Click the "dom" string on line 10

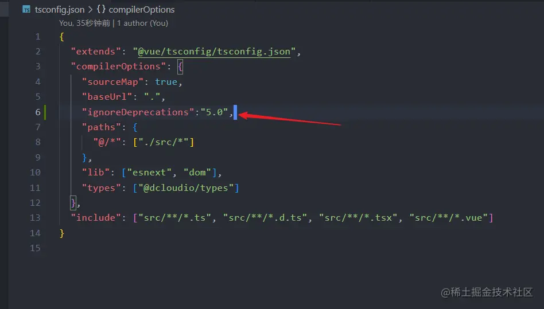point(197,173)
